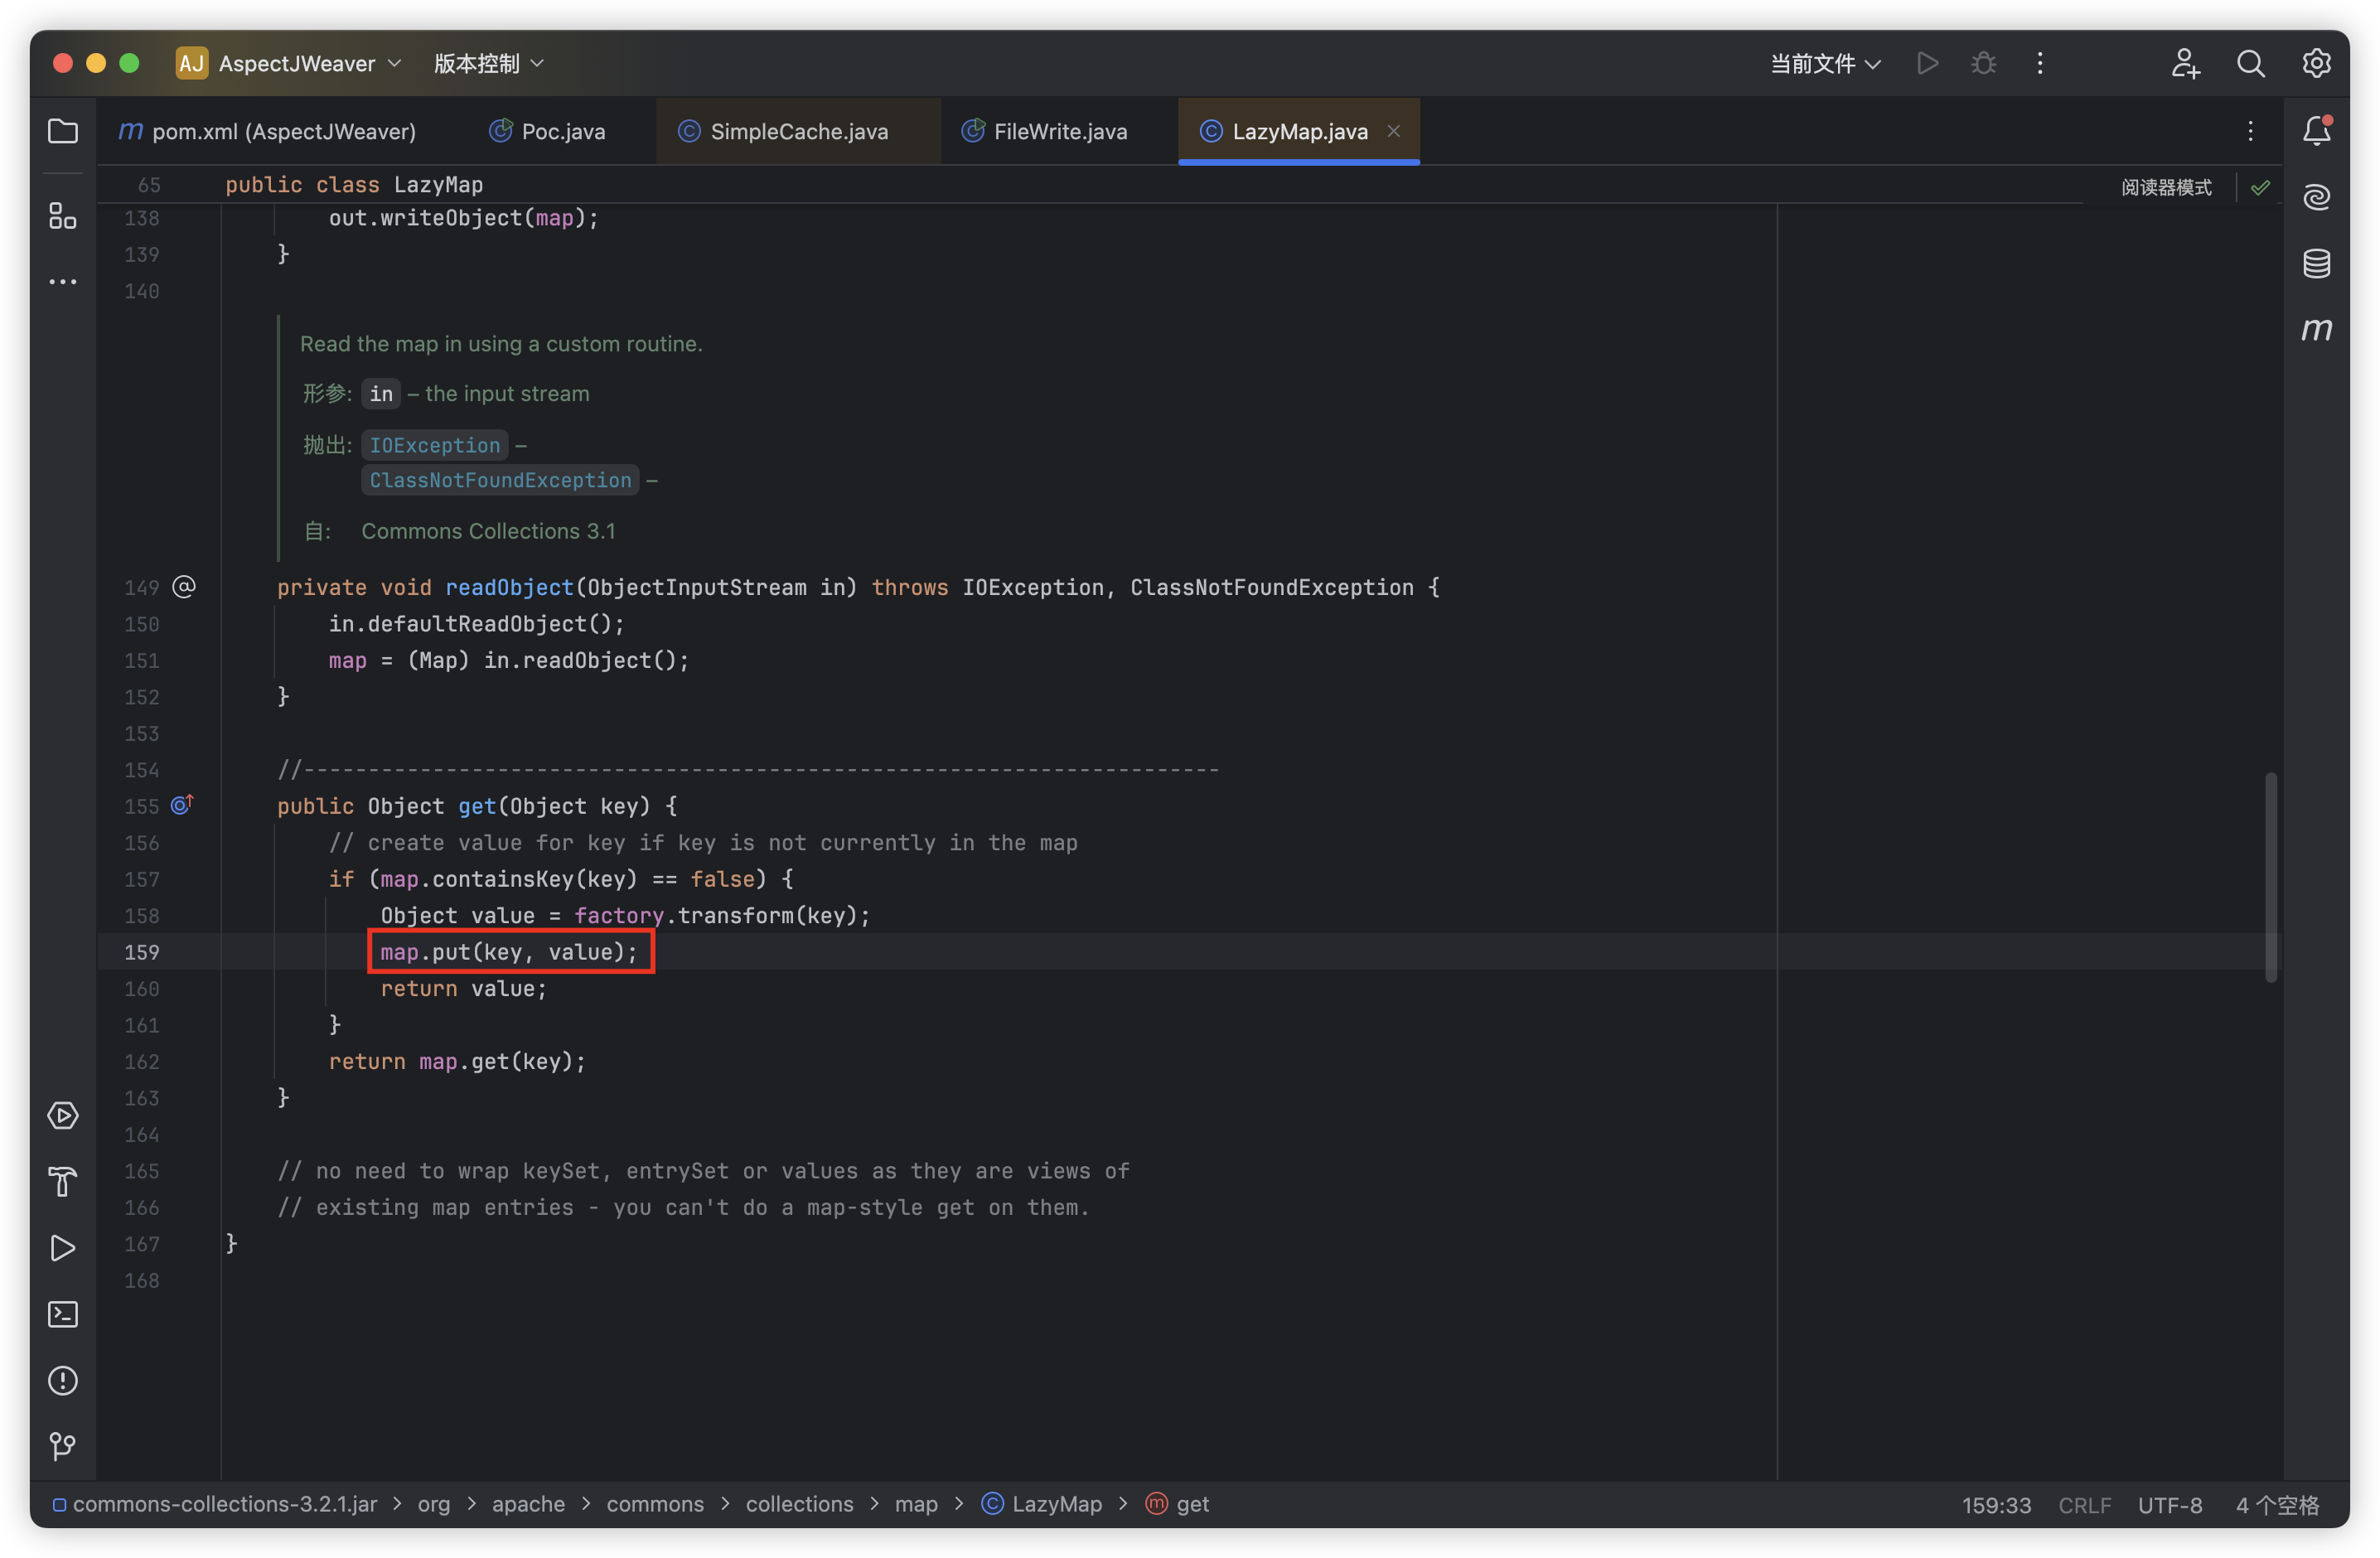Open the 版本控制 version control dropdown
The width and height of the screenshot is (2380, 1558).
coord(488,63)
